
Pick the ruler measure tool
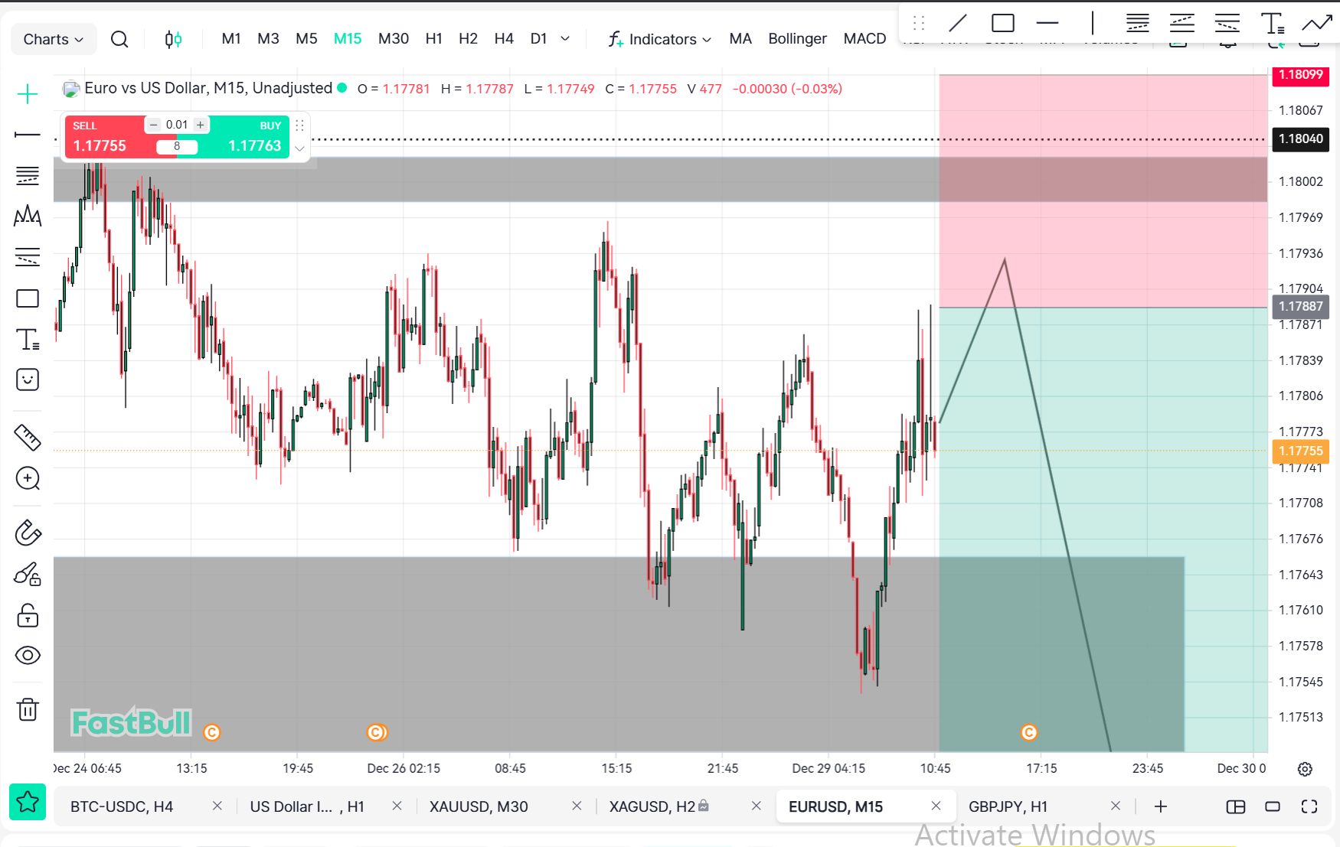[x=28, y=437]
